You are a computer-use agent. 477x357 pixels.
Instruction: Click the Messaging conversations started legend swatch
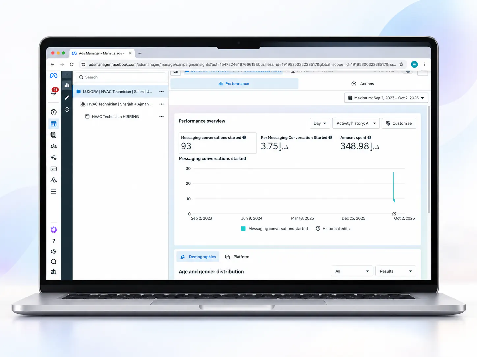point(243,229)
